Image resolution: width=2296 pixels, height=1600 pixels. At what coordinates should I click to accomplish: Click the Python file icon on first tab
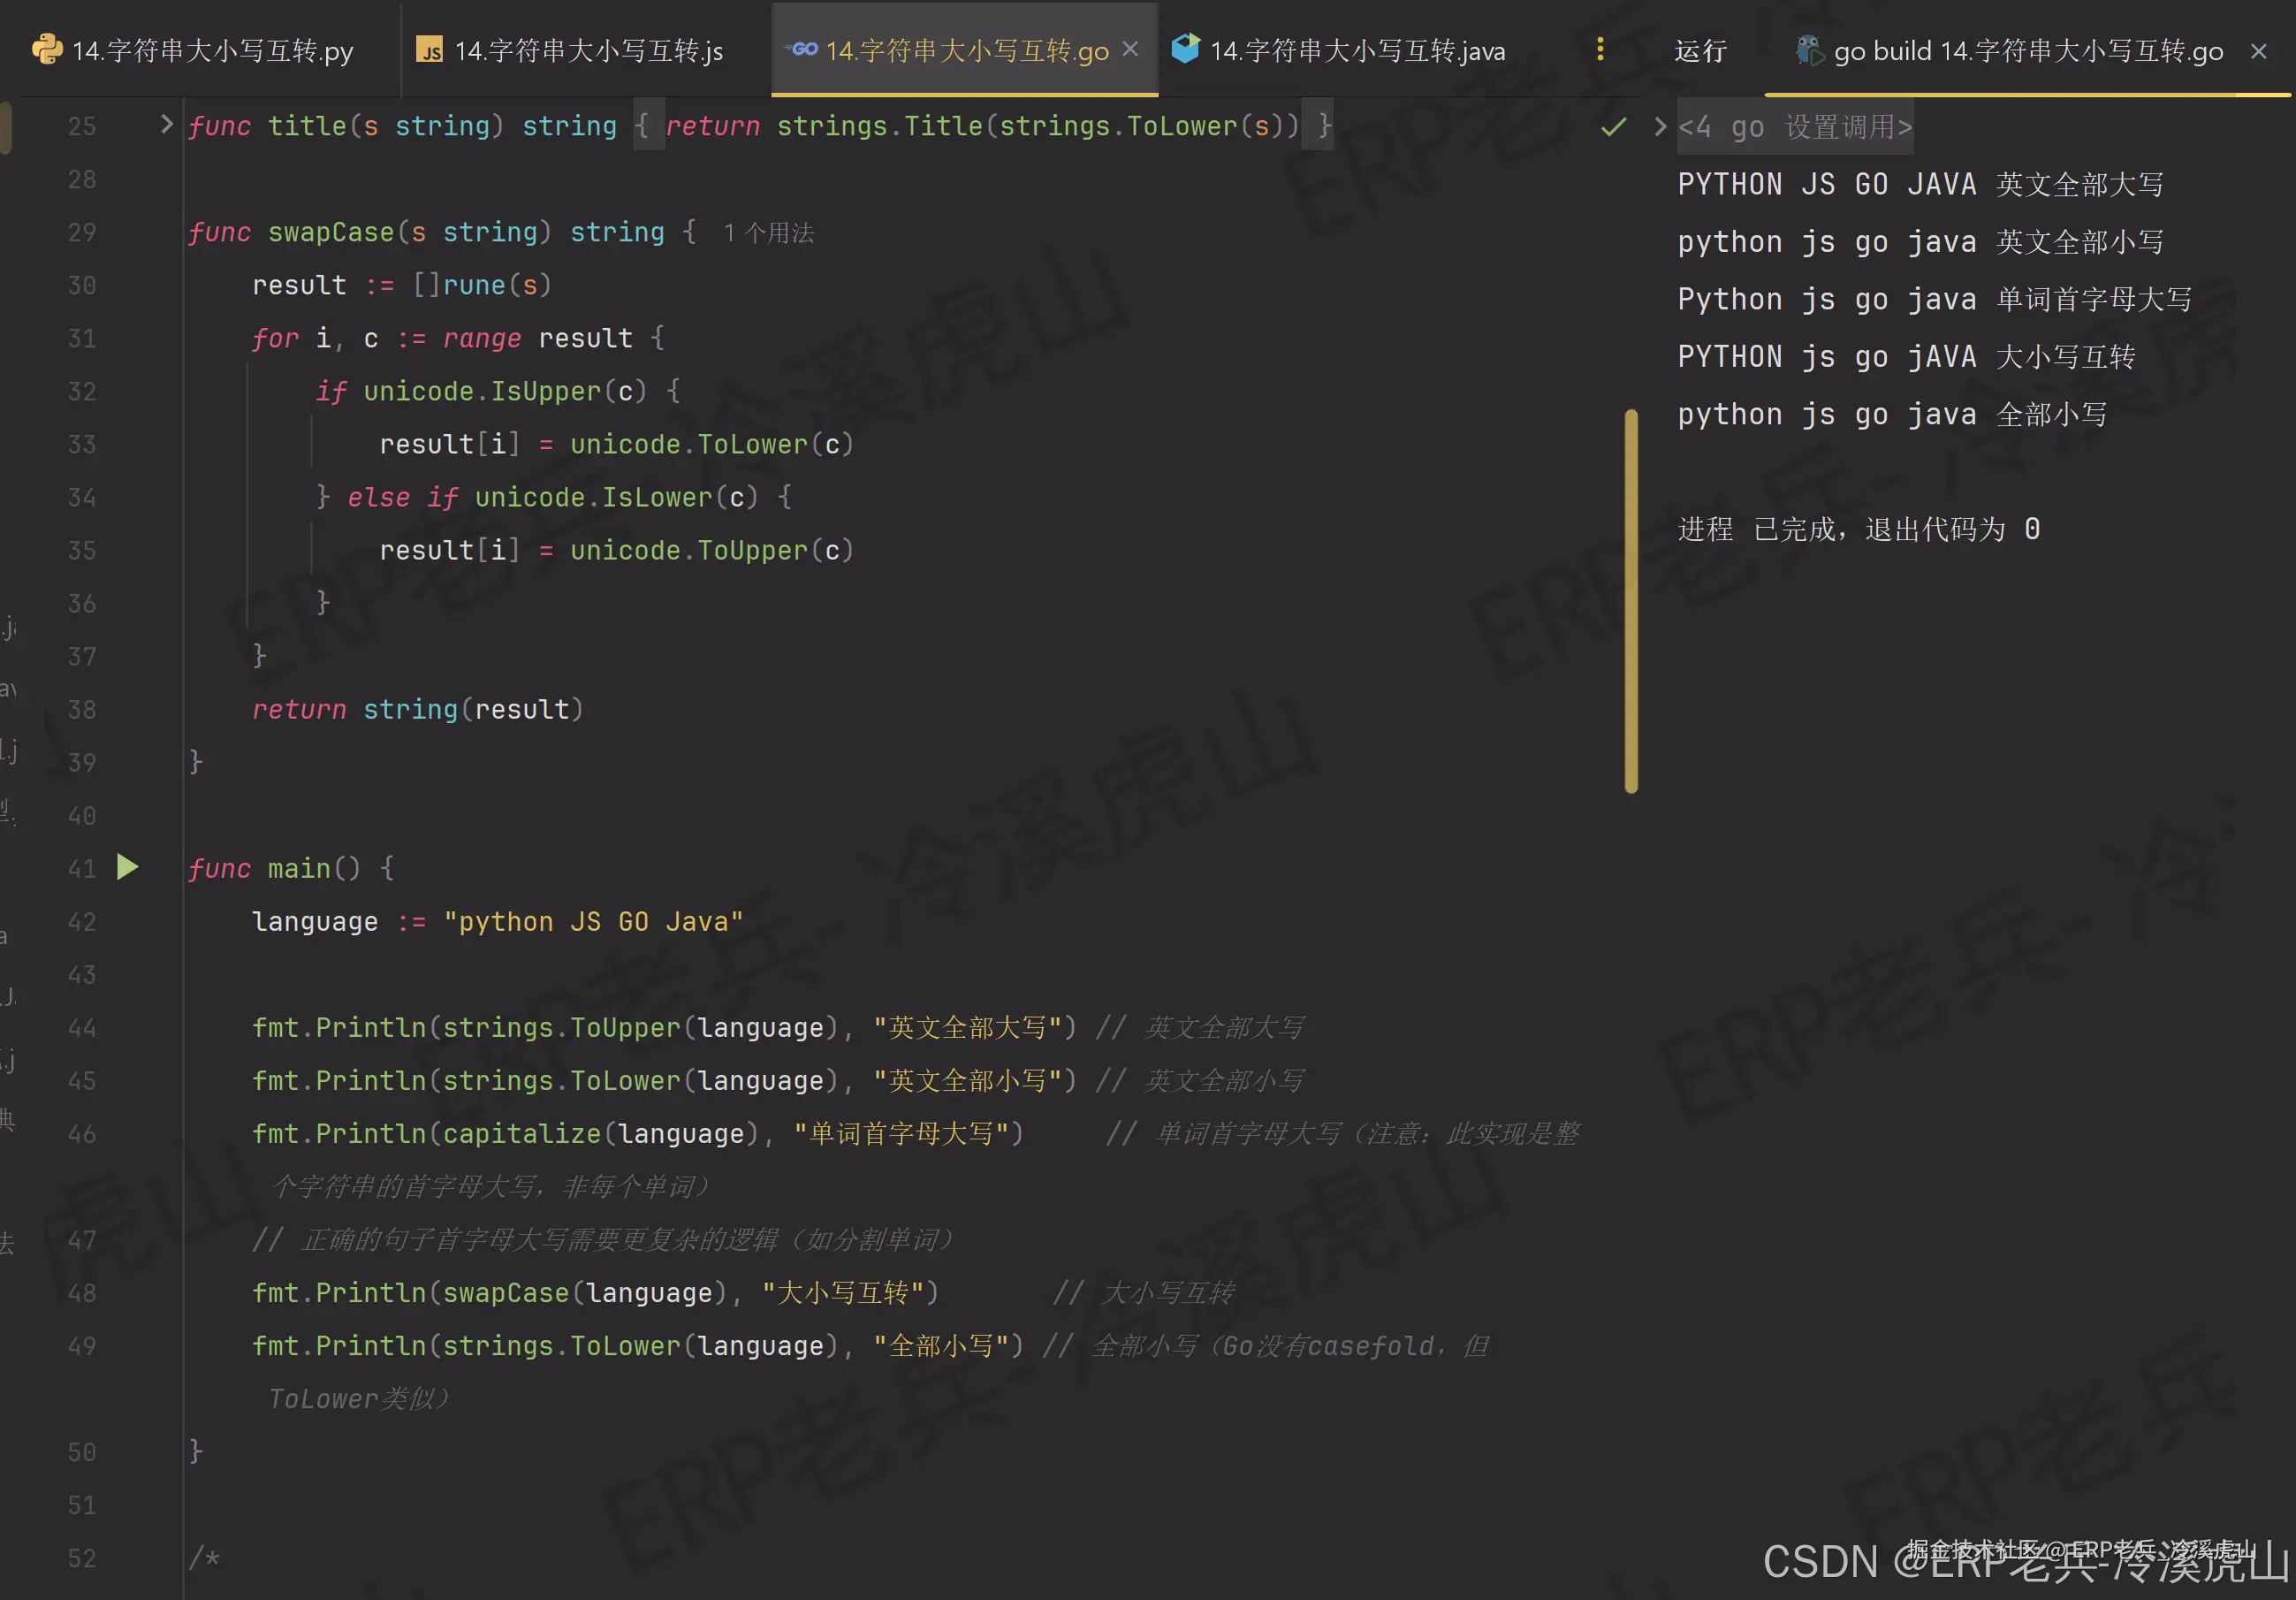pos(46,49)
